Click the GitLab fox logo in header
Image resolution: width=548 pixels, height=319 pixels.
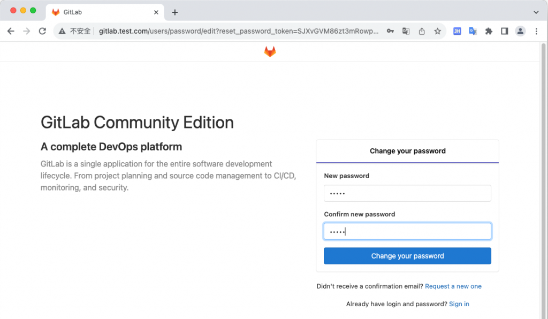[270, 51]
